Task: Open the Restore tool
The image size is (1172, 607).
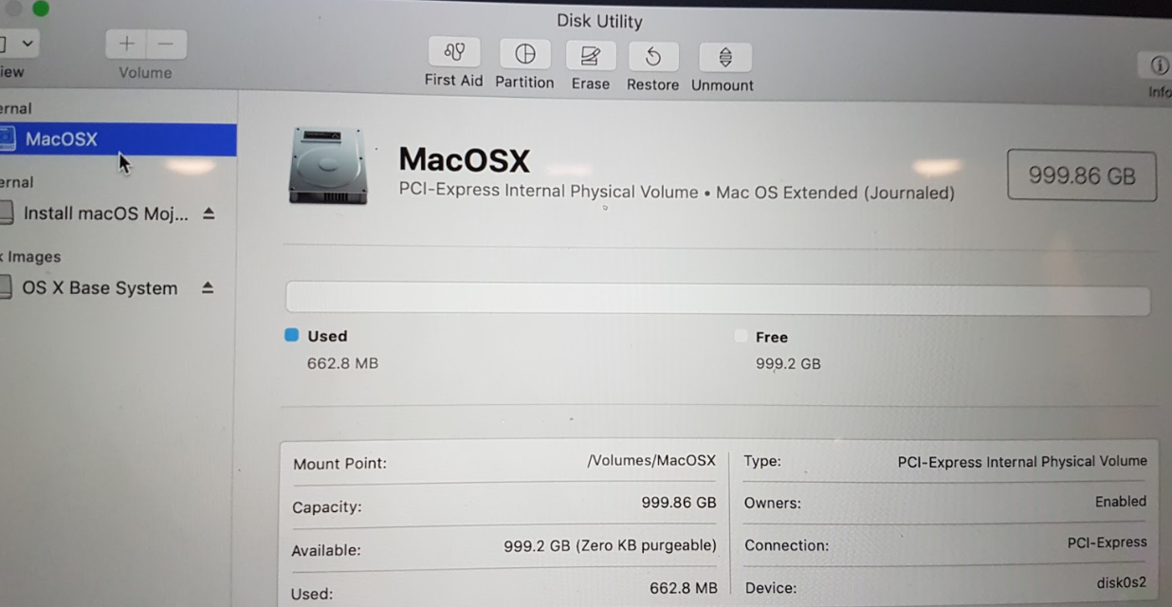Action: (652, 57)
